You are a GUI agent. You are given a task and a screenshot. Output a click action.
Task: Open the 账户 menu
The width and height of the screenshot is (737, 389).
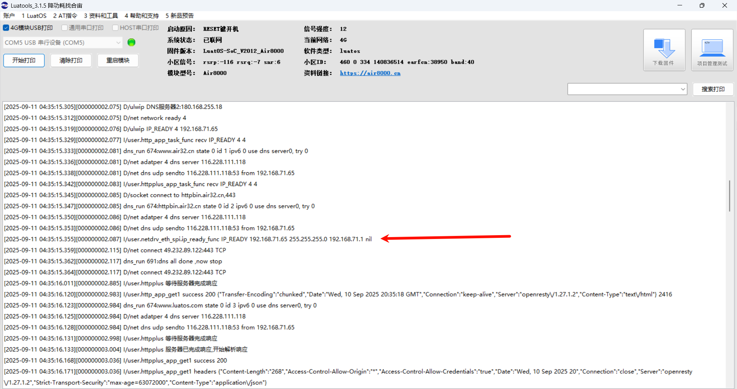click(x=9, y=16)
